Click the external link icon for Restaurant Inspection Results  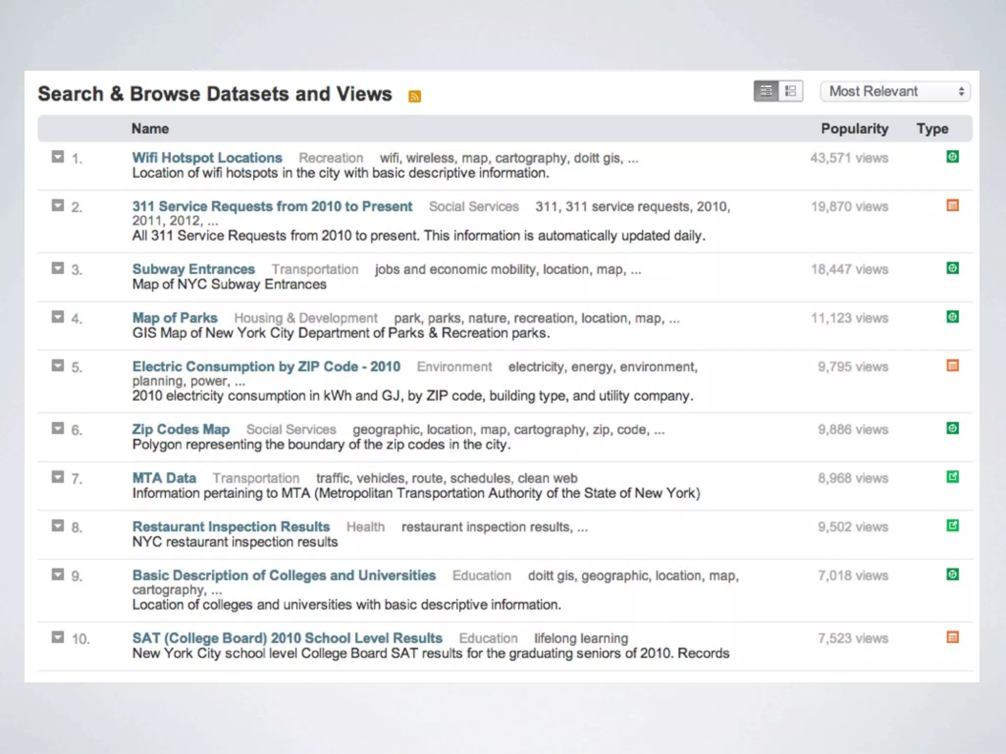[952, 526]
